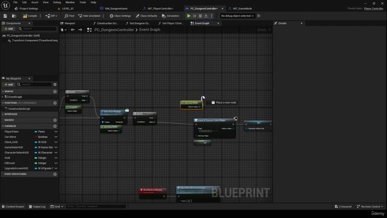Open Hide Unrelated options menu
The height and width of the screenshot is (218, 387).
point(103,16)
